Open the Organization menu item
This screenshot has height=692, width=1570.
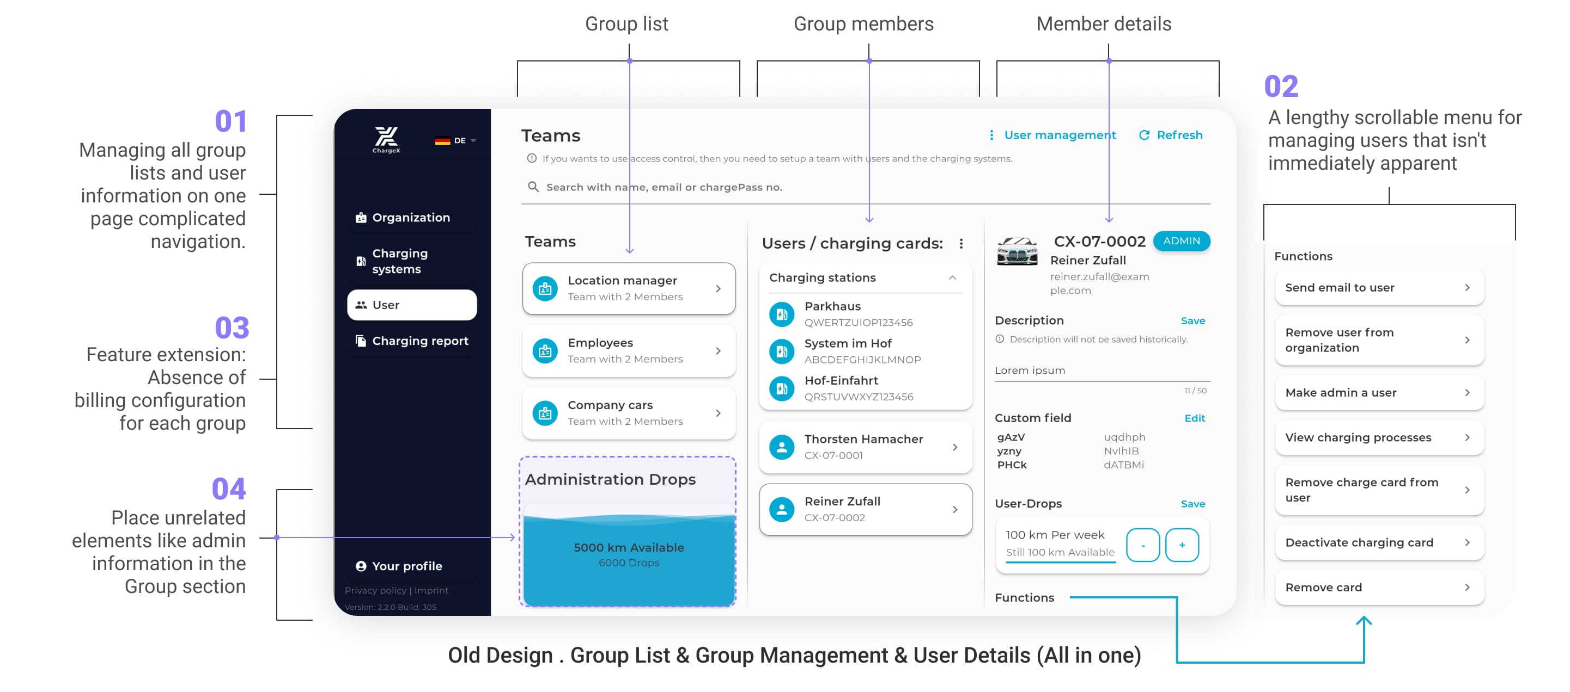coord(411,217)
